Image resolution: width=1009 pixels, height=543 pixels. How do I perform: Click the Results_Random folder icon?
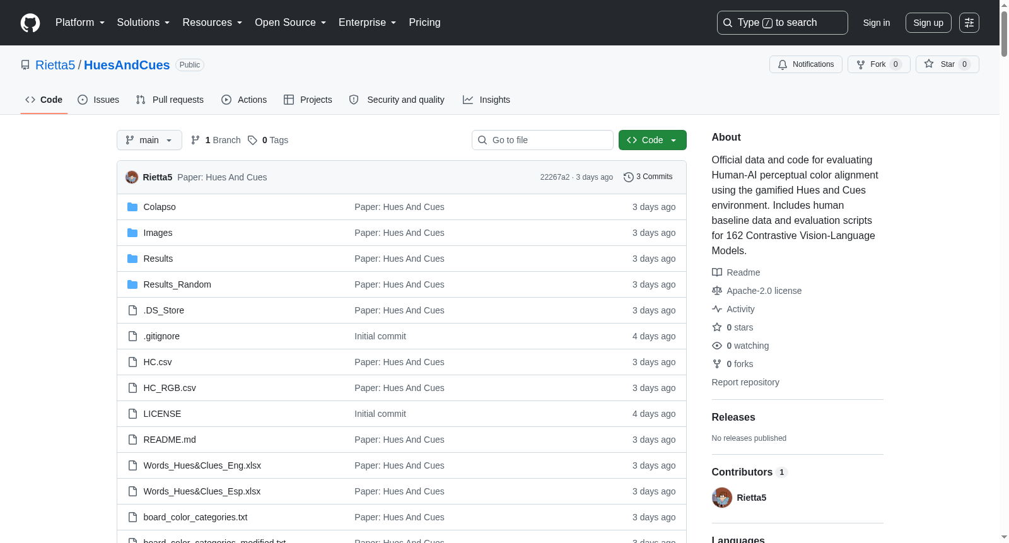pos(132,284)
